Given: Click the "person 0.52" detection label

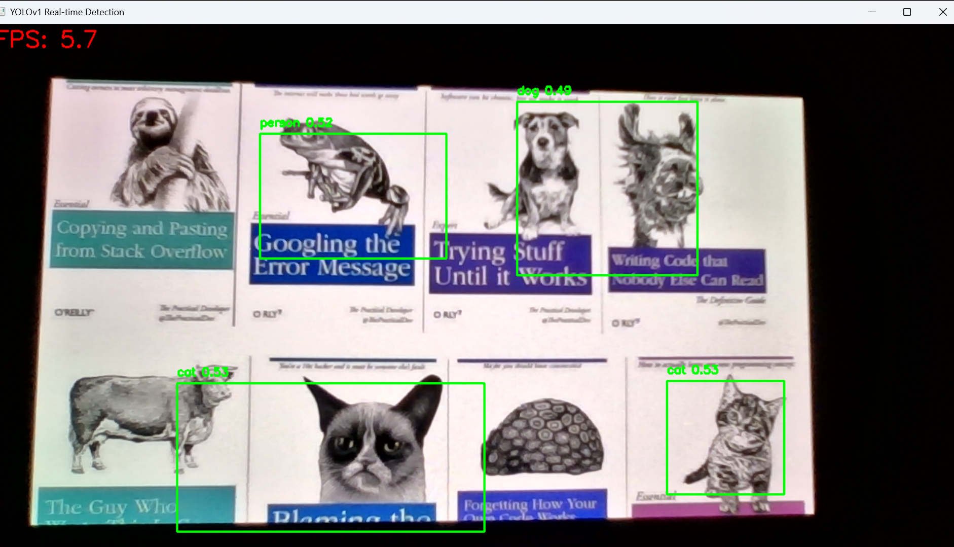Looking at the screenshot, I should [x=296, y=123].
